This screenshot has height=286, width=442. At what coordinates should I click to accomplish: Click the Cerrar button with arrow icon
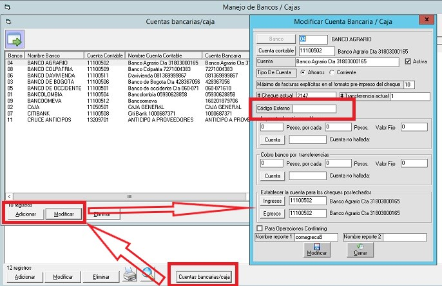click(x=360, y=249)
